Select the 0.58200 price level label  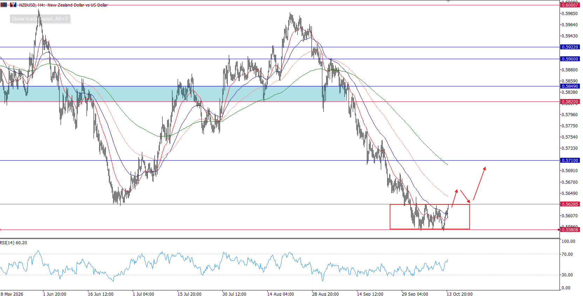570,102
